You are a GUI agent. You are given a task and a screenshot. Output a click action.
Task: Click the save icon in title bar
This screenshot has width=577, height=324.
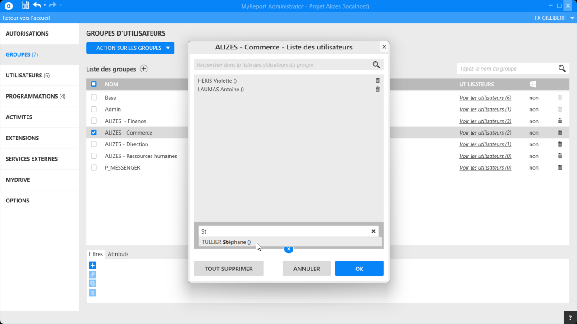[x=25, y=5]
